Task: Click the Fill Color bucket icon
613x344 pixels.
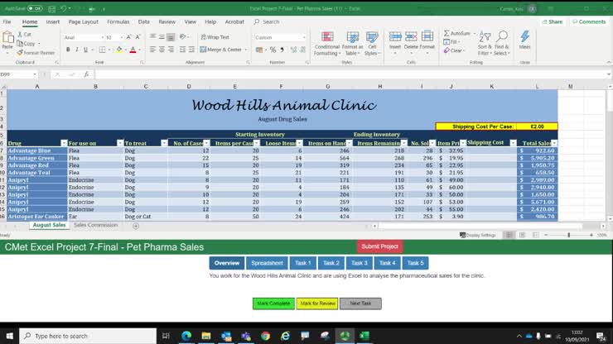Action: [118, 50]
